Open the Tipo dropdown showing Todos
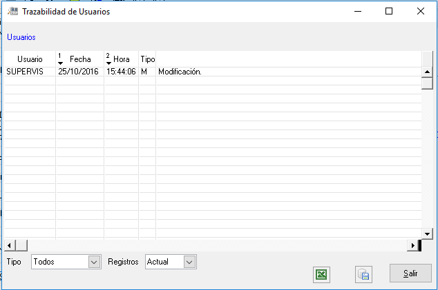438x290 pixels. coord(95,262)
